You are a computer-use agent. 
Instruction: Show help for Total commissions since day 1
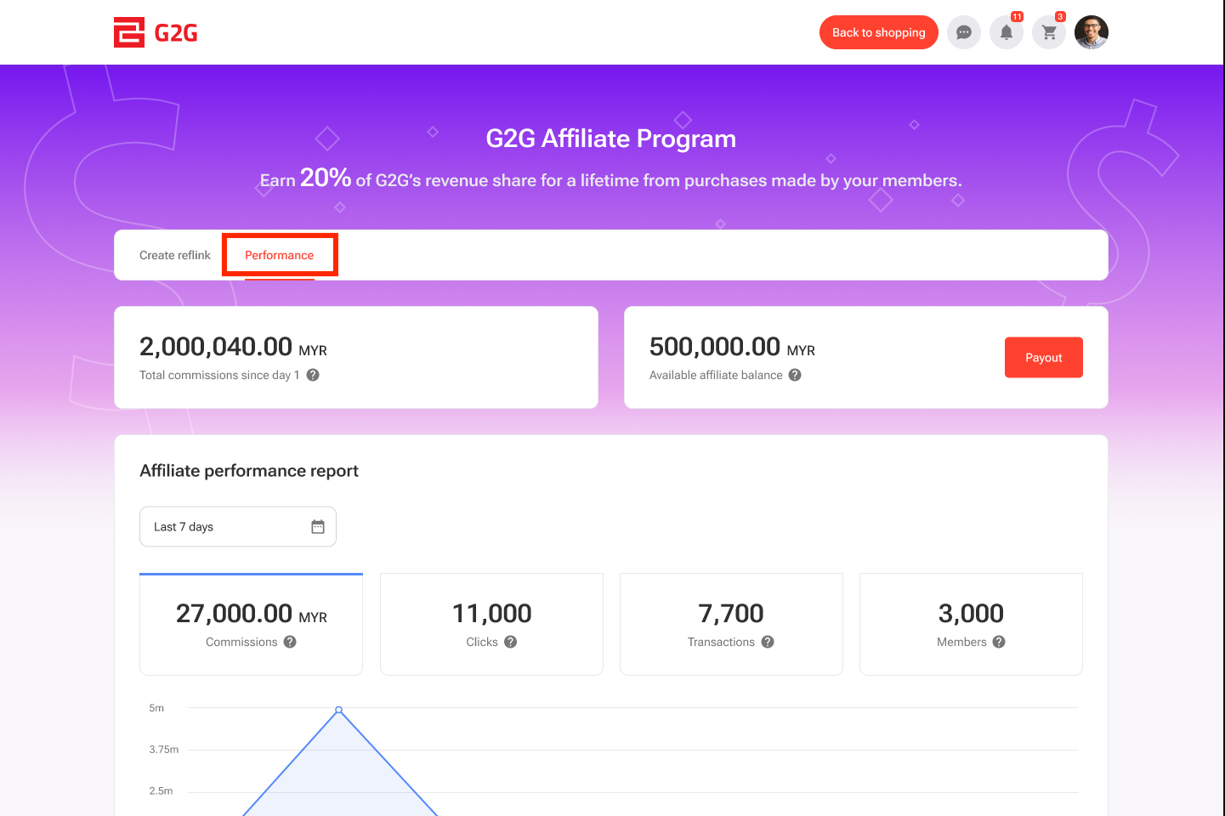[x=313, y=375]
